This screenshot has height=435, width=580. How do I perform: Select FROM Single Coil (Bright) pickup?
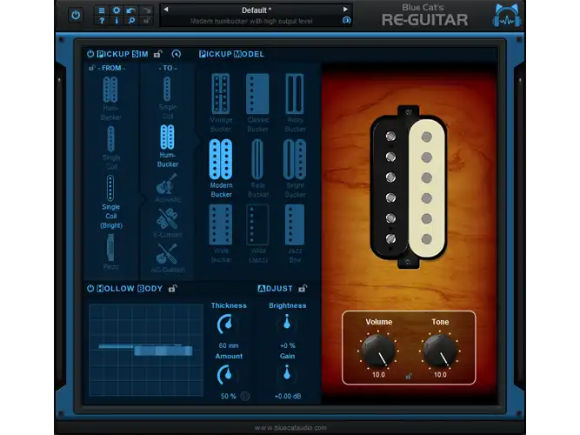pyautogui.click(x=110, y=202)
